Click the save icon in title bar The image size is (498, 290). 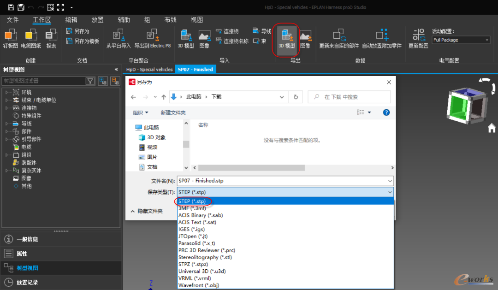click(x=11, y=7)
